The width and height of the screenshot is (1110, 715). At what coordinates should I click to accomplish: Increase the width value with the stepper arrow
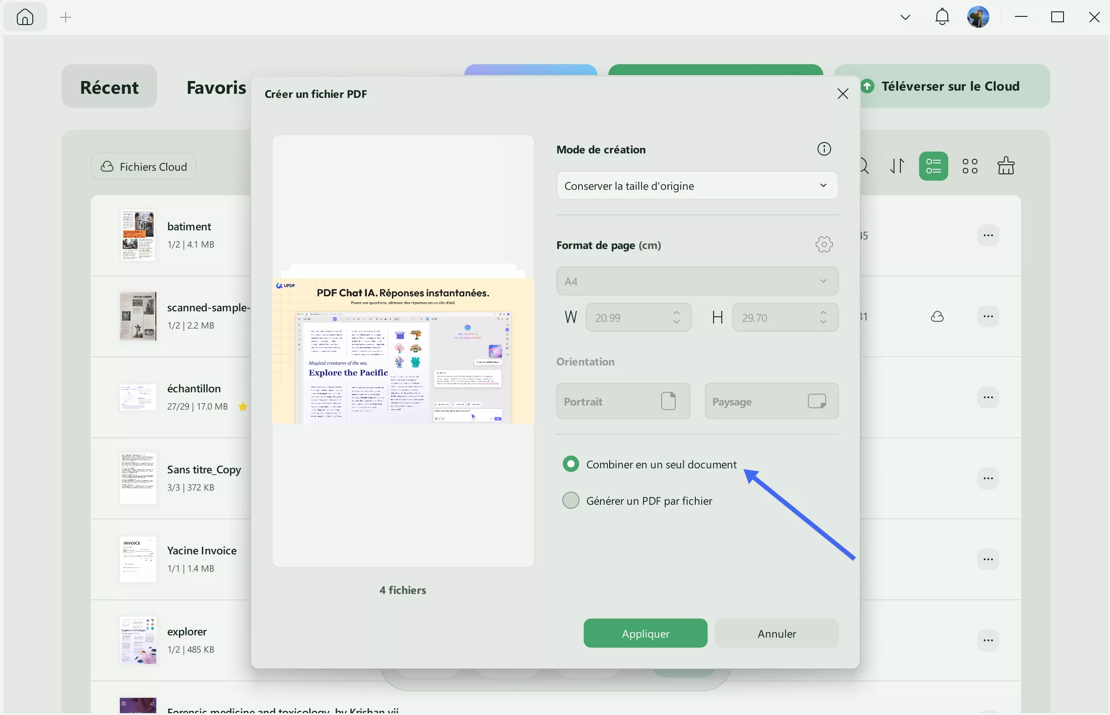(677, 313)
